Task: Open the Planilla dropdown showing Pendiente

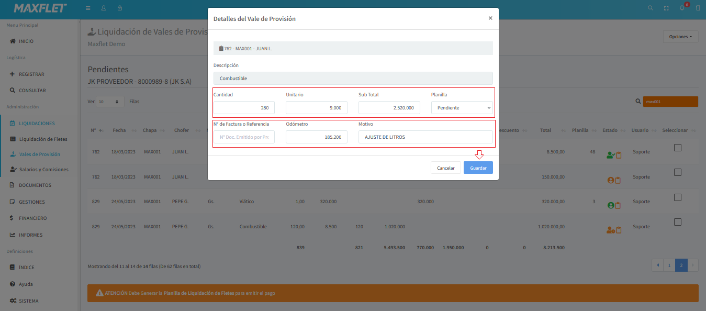Action: coord(462,108)
